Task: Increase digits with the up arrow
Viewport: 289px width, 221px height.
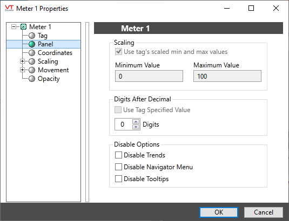Action: 136,122
